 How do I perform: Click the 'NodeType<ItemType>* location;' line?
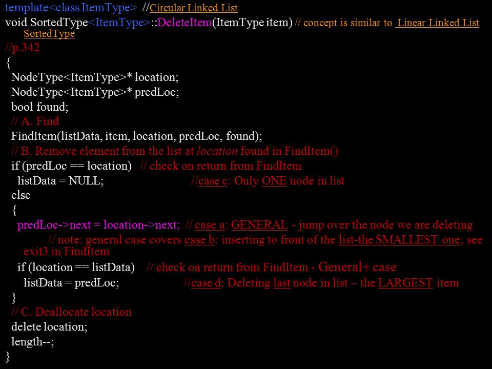point(95,77)
